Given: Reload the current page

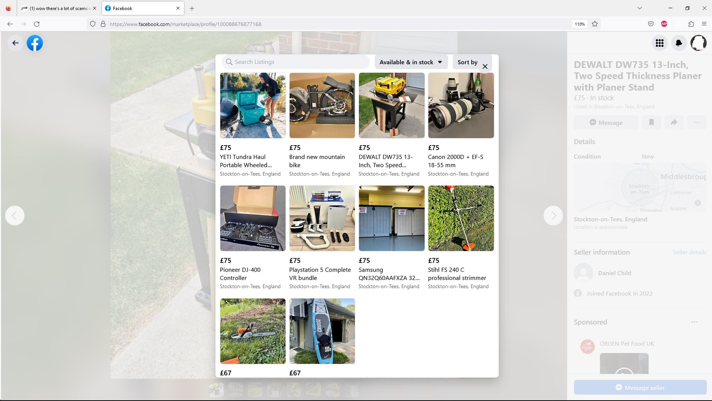Looking at the screenshot, I should click(37, 24).
